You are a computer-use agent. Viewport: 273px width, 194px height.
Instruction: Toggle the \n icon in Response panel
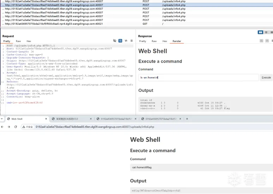pos(267,41)
